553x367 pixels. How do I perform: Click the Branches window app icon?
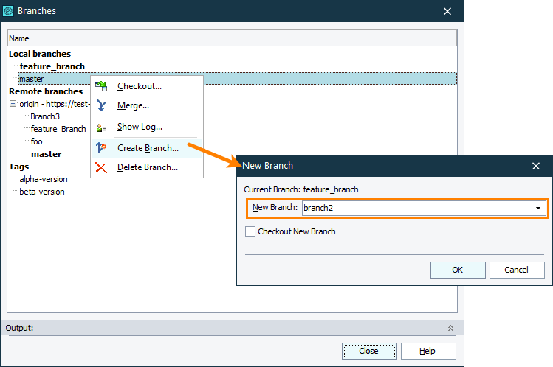pos(9,11)
